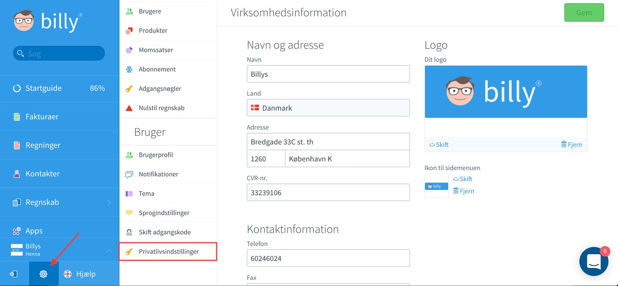Viewport: 618px width, 286px height.
Task: Open Regninger in the main menu
Action: (60, 145)
